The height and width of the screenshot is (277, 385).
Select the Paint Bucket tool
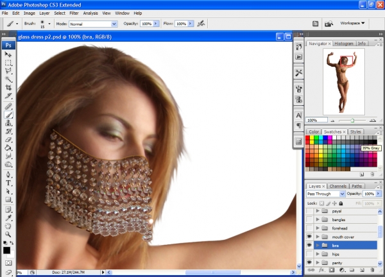8,147
